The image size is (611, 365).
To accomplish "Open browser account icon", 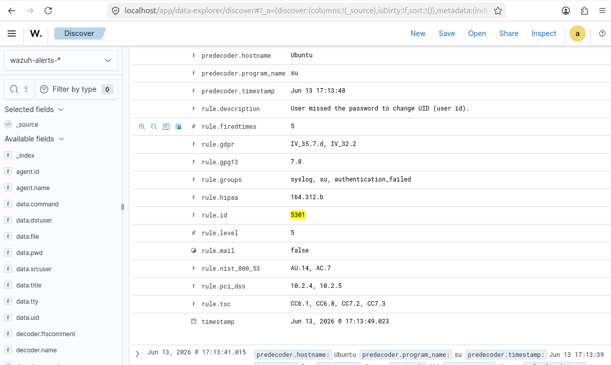I will point(566,11).
